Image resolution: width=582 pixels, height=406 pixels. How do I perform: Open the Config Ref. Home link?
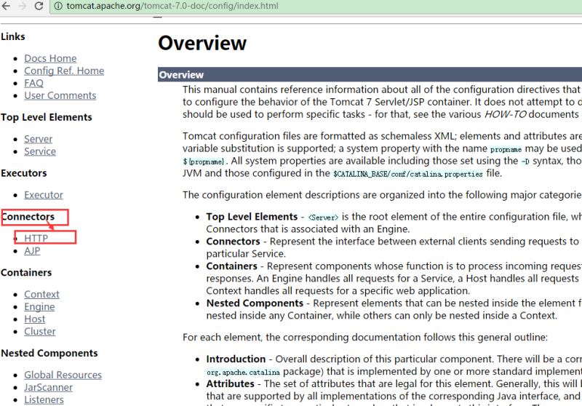(x=64, y=71)
